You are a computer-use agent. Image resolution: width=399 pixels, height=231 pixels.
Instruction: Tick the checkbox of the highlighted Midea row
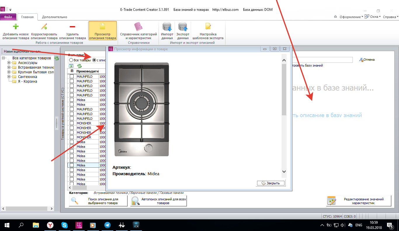pos(72,165)
